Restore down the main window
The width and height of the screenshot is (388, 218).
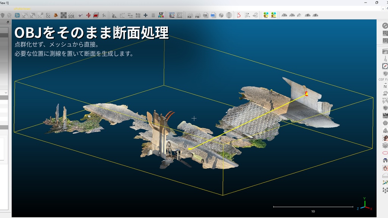[x=377, y=3]
